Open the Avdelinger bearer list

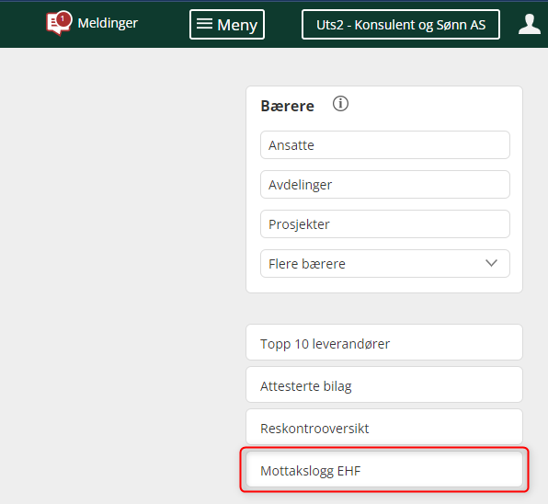384,185
